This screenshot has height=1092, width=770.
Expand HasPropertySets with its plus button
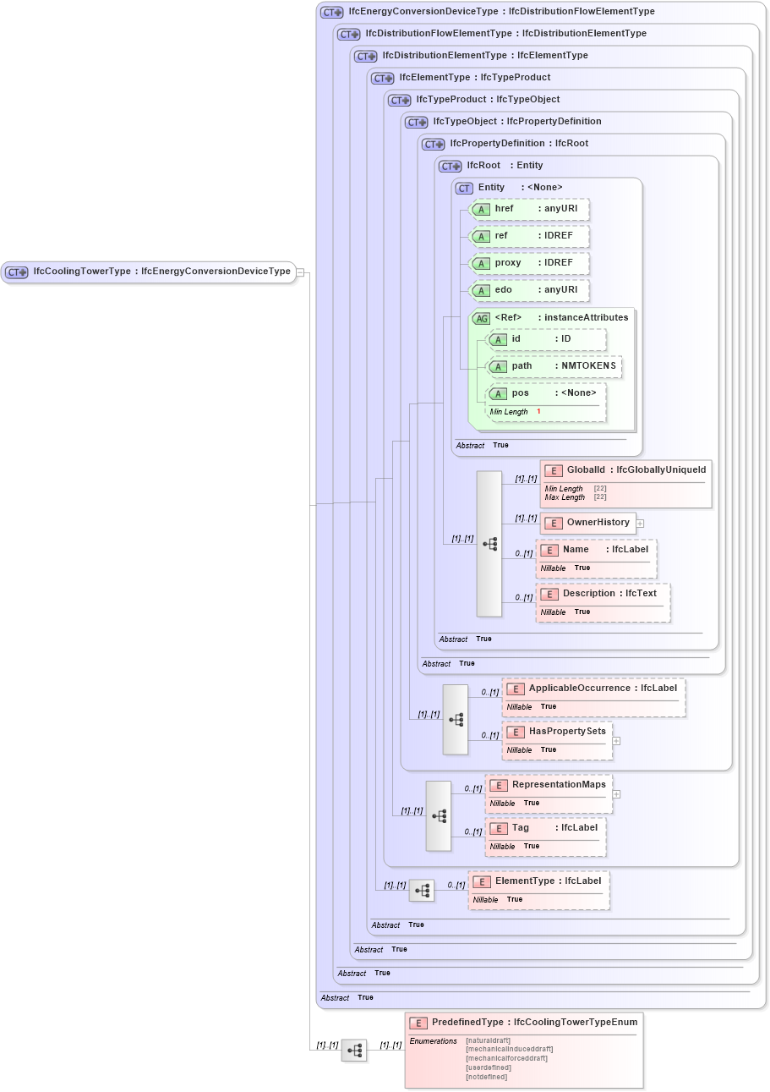tap(616, 742)
